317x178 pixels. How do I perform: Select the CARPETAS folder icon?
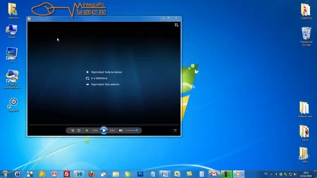(x=306, y=11)
